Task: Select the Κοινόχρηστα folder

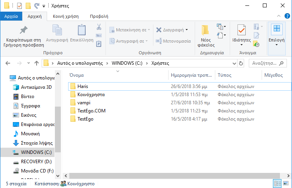Action: point(180,95)
